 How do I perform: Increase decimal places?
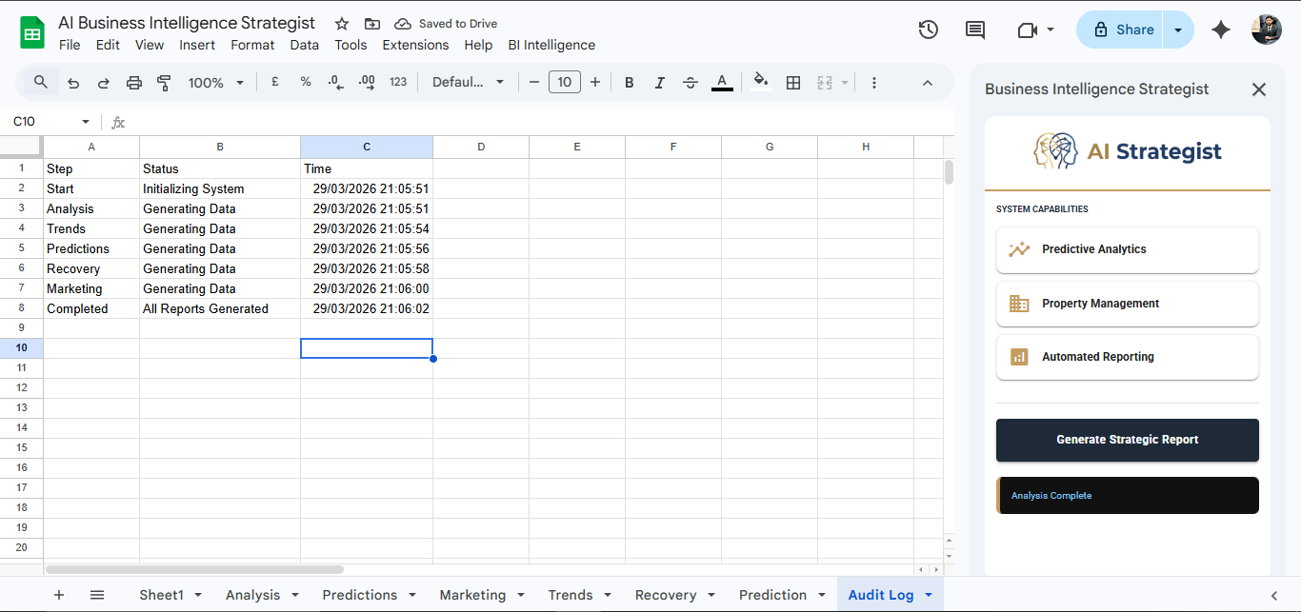tap(367, 82)
